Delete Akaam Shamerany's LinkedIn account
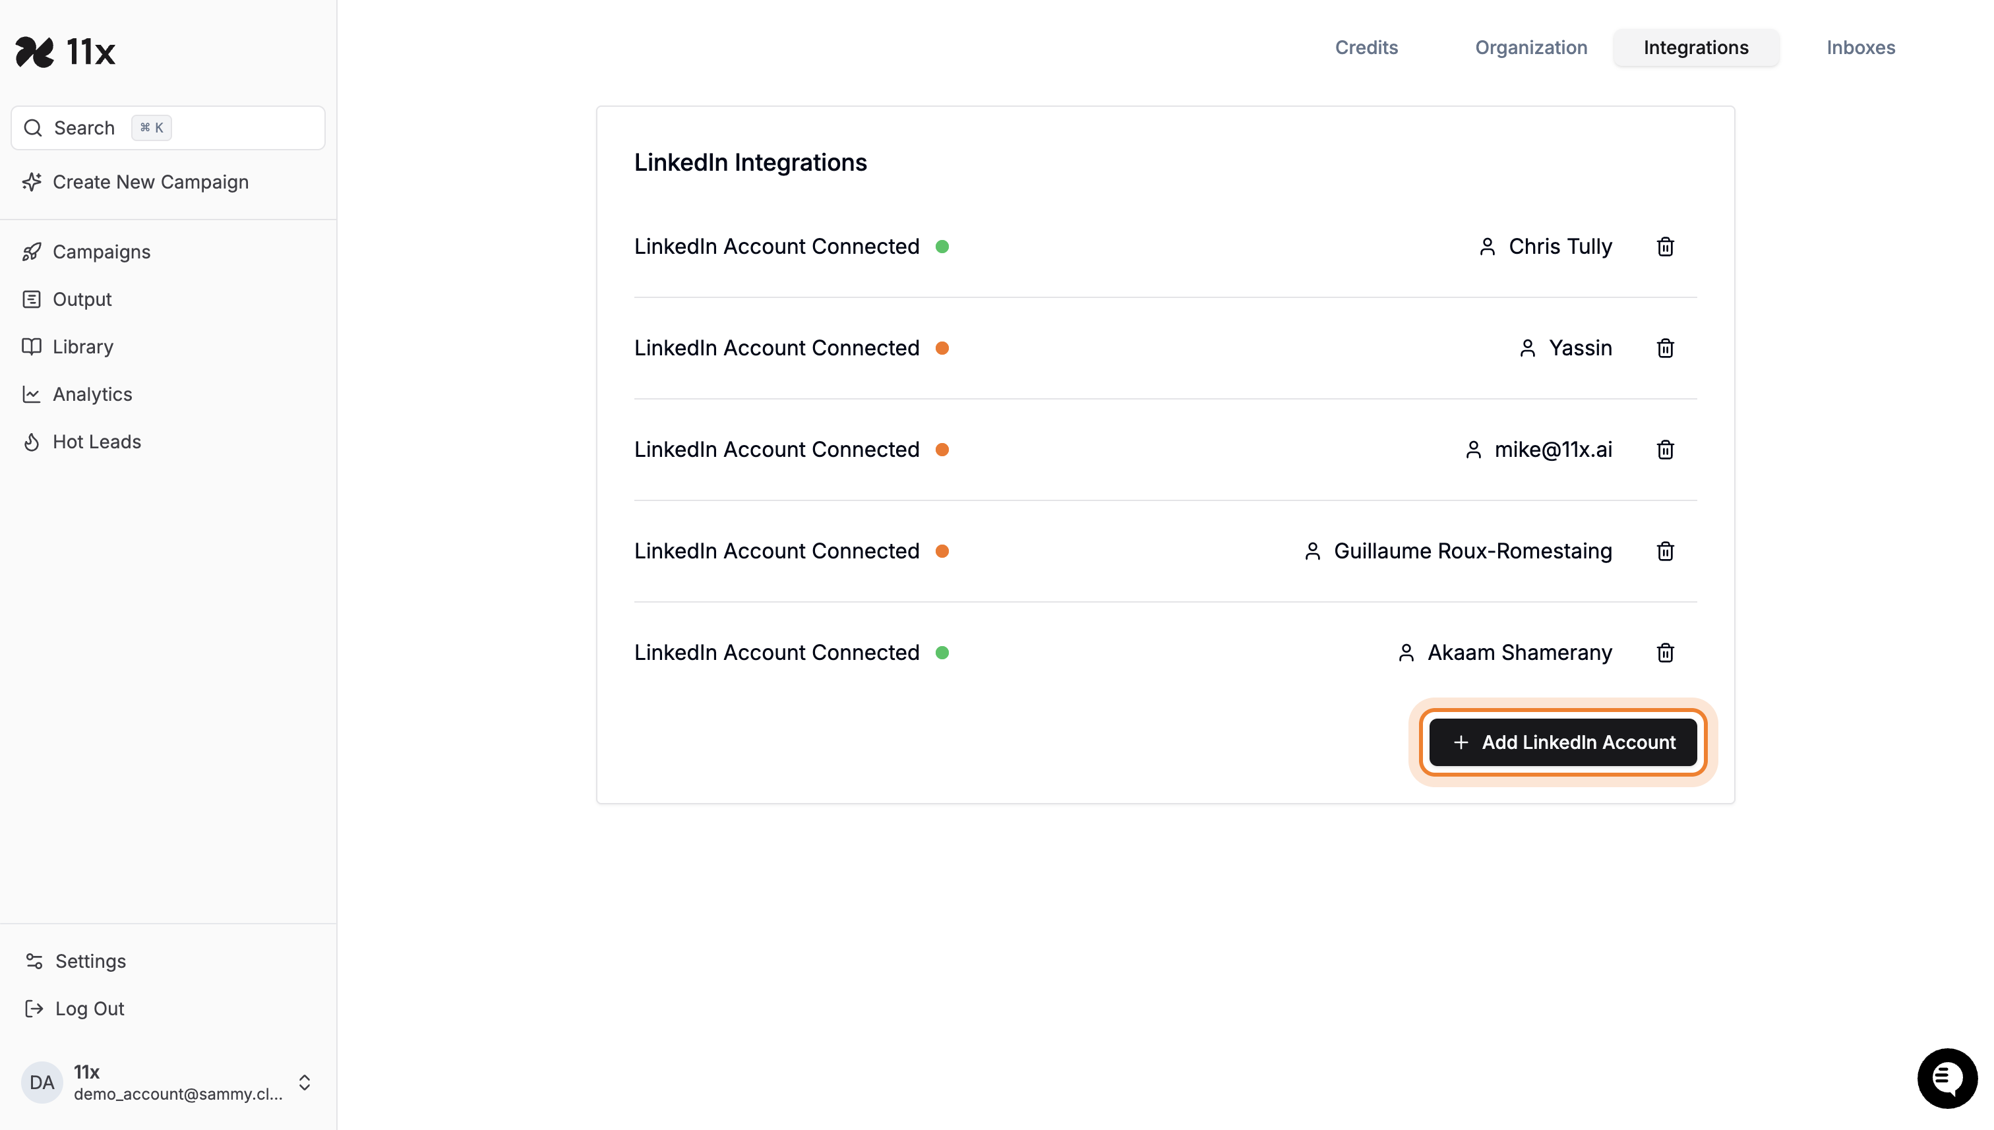Screen dimensions: 1994x1130 (x=1665, y=653)
